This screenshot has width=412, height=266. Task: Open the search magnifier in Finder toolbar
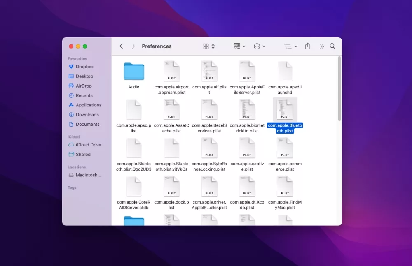click(332, 46)
